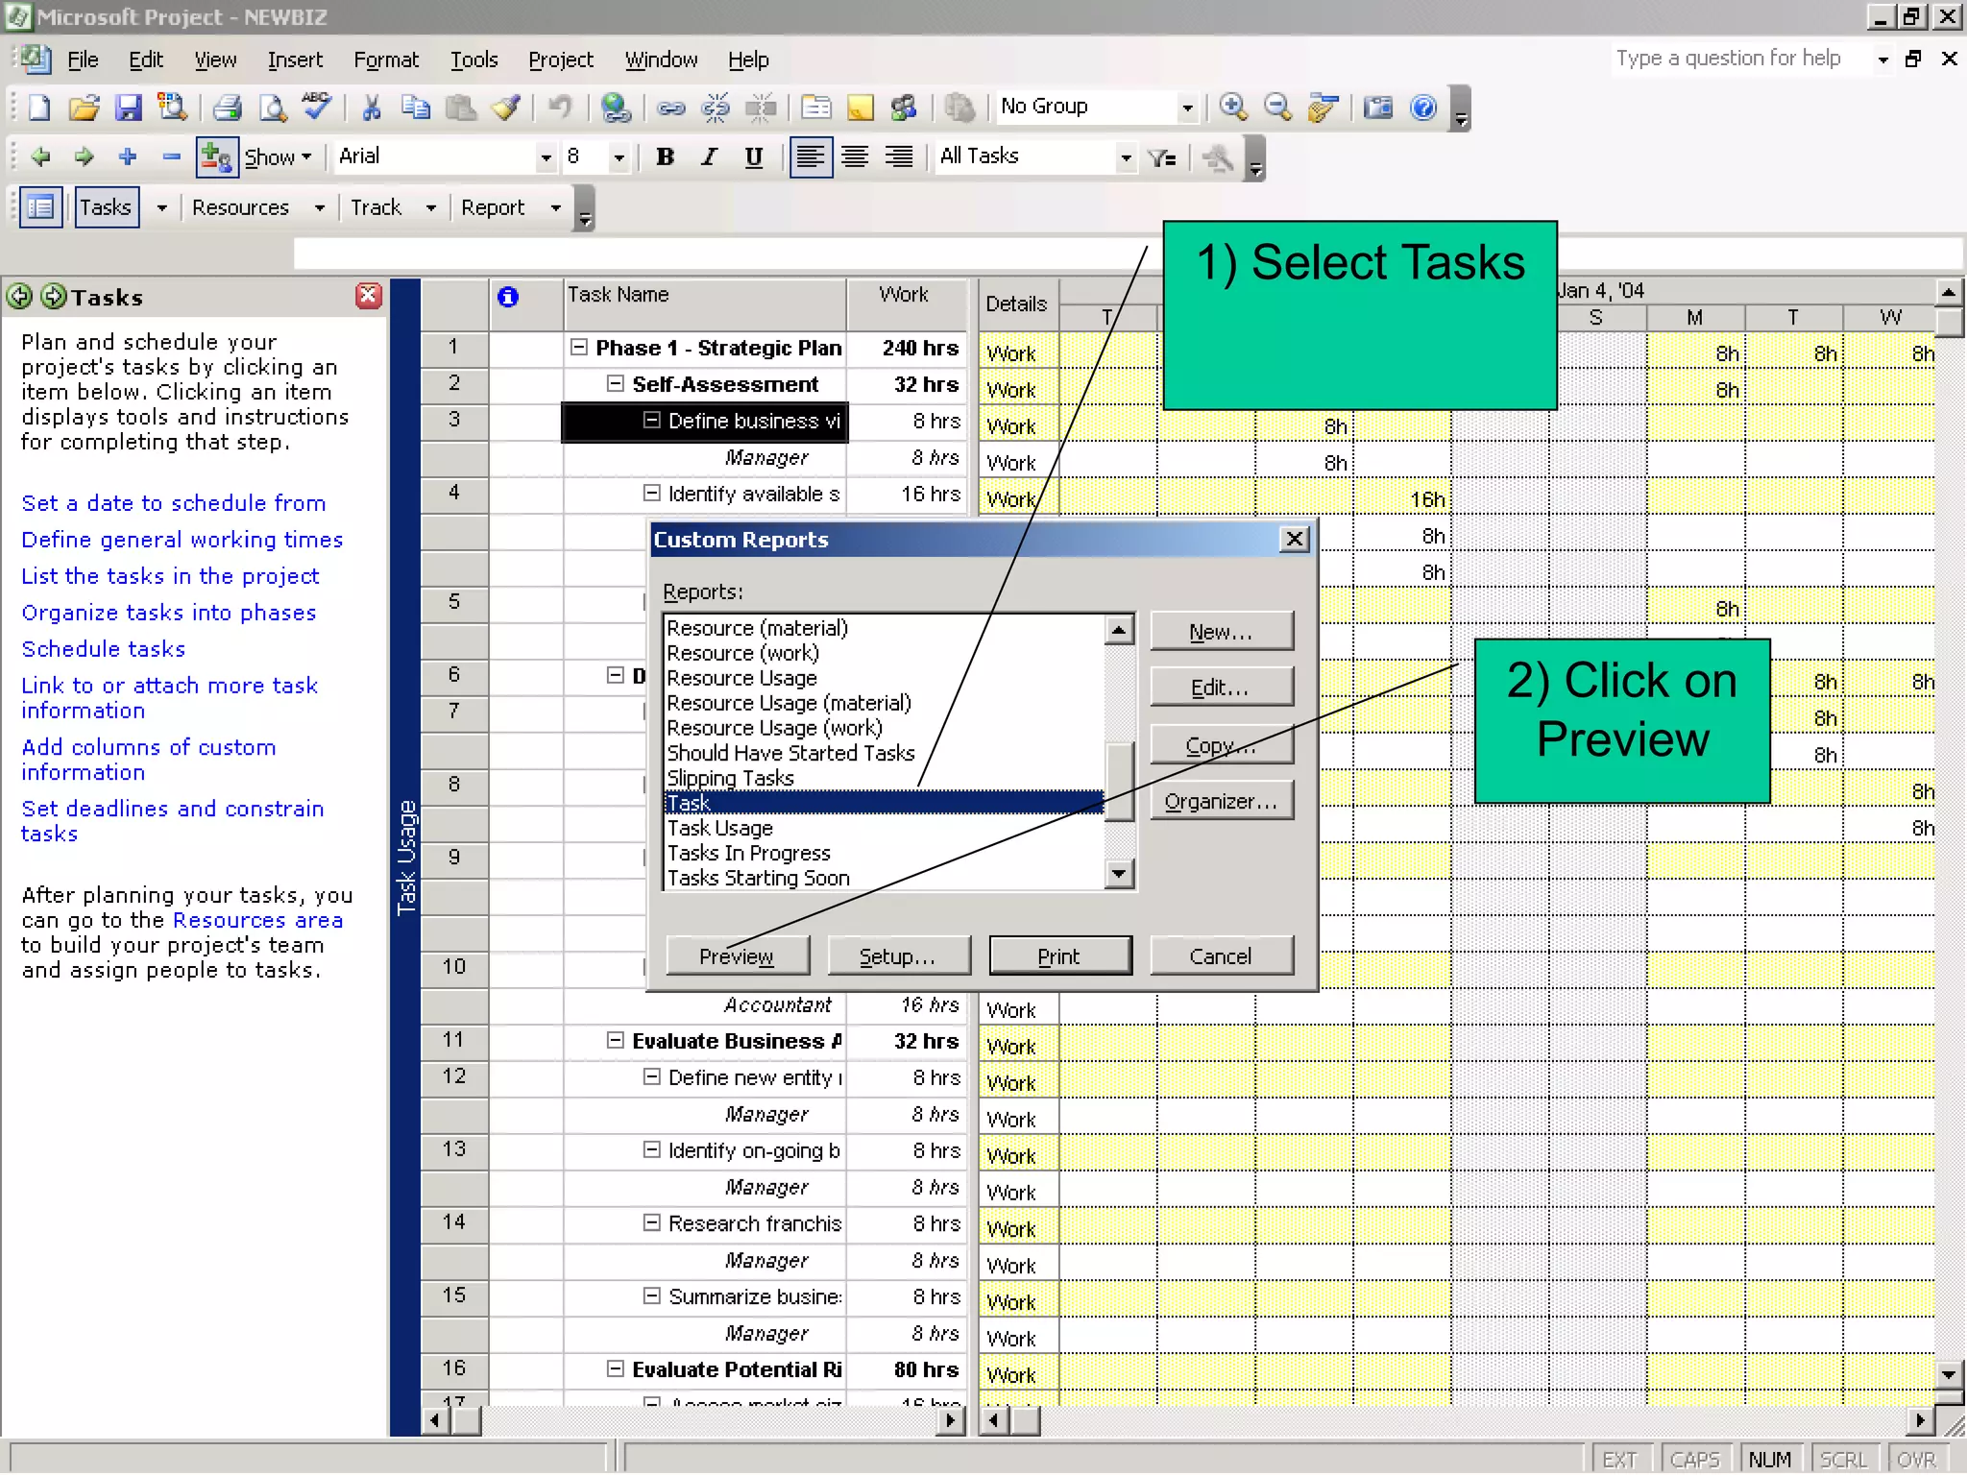
Task: Click the Print icon in the toolbar
Action: 227,108
